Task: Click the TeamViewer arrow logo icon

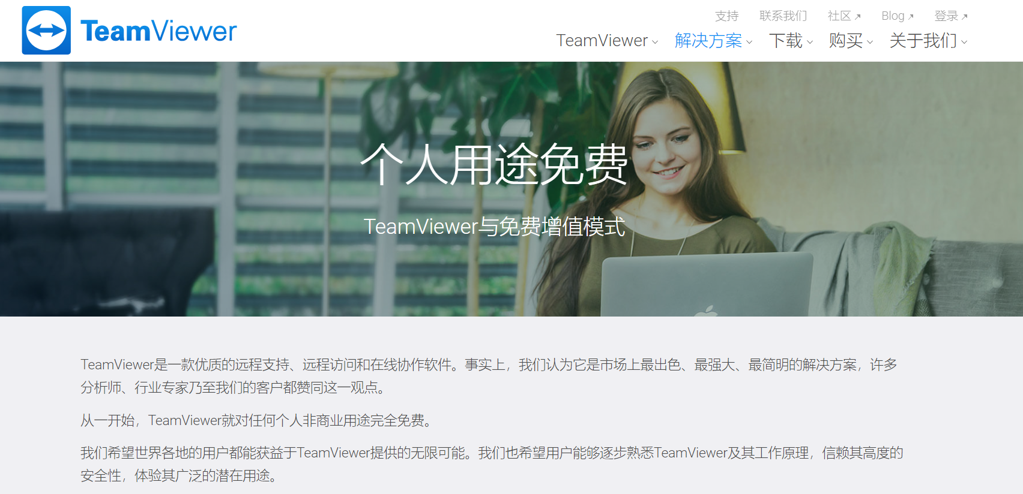Action: point(46,31)
